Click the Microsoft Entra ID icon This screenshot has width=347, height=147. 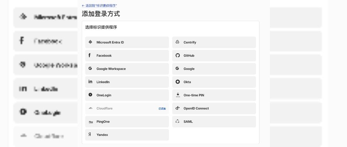pyautogui.click(x=90, y=42)
